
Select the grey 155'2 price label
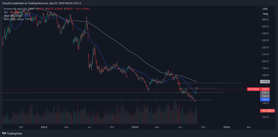click(x=265, y=93)
